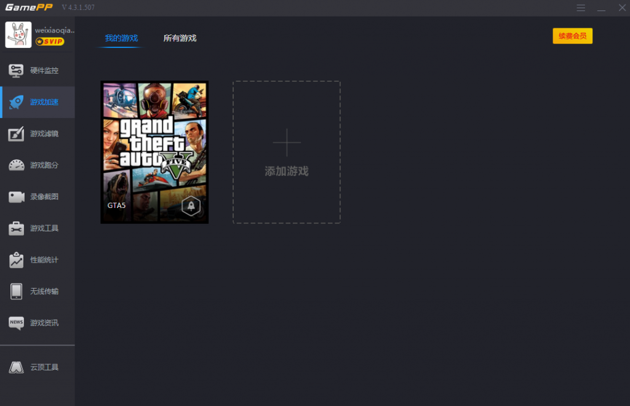Click the weixiaoqia username

pyautogui.click(x=55, y=30)
